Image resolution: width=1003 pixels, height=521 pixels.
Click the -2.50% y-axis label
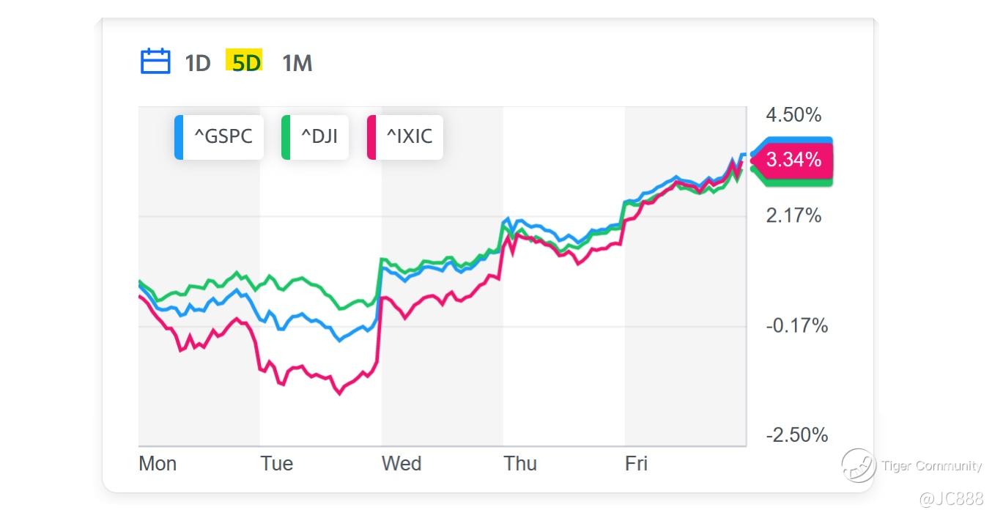796,435
